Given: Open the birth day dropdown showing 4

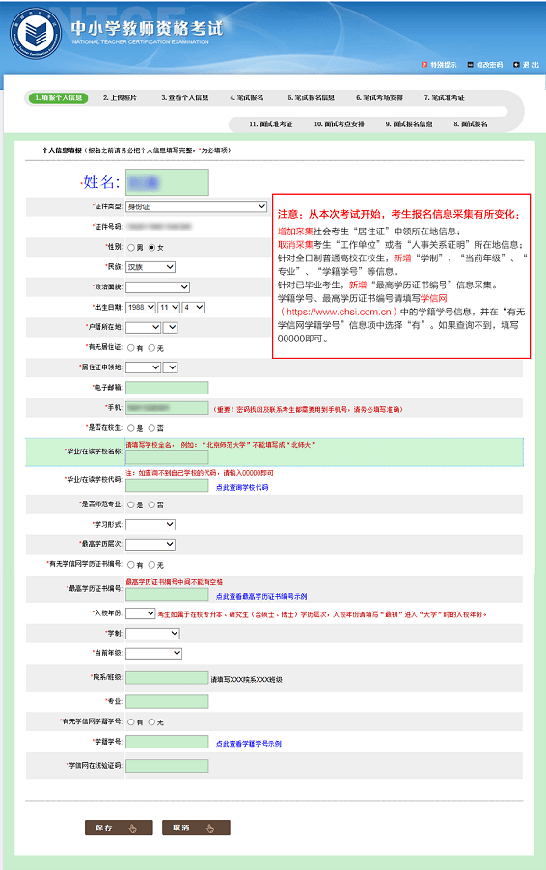Looking at the screenshot, I should (193, 307).
